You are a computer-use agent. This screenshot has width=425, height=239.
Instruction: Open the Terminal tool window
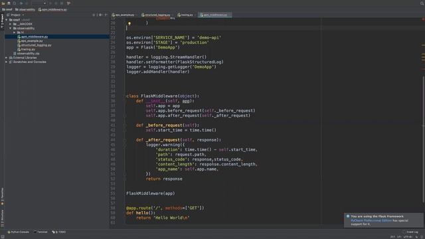point(41,232)
